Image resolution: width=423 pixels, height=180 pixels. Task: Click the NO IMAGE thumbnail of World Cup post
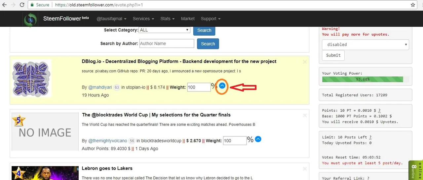coord(45,132)
